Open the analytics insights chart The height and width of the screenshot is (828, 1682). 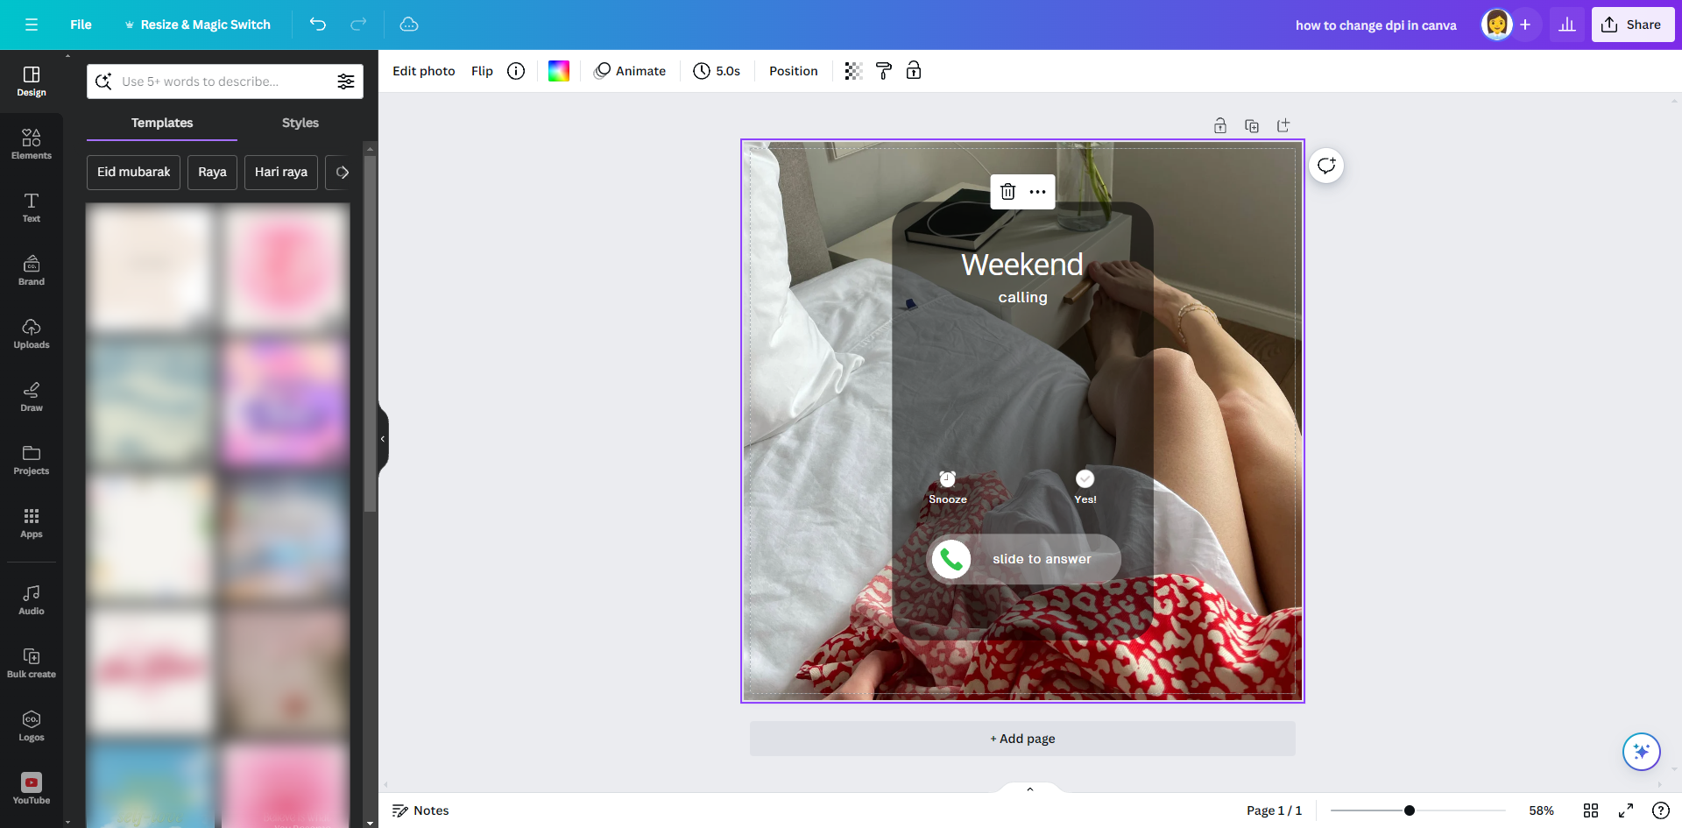[1567, 25]
